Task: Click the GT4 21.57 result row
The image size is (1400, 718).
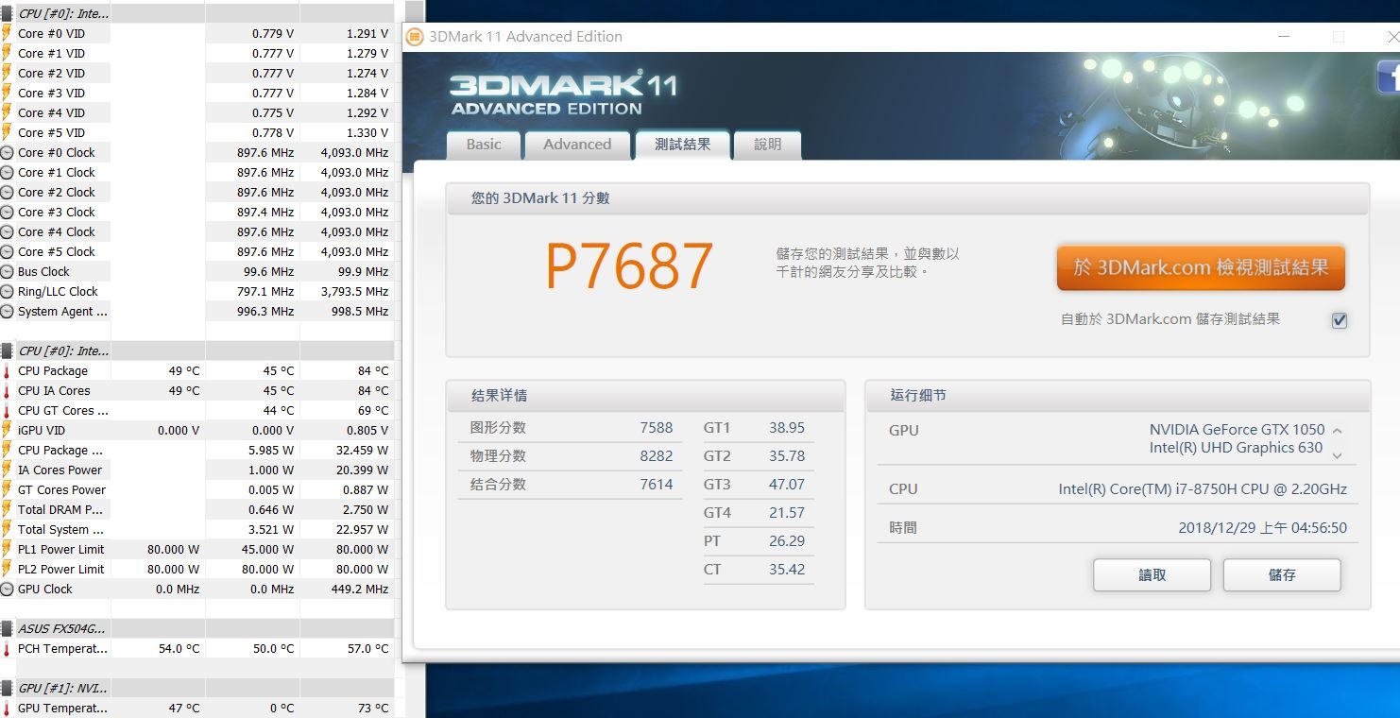Action: 758,513
